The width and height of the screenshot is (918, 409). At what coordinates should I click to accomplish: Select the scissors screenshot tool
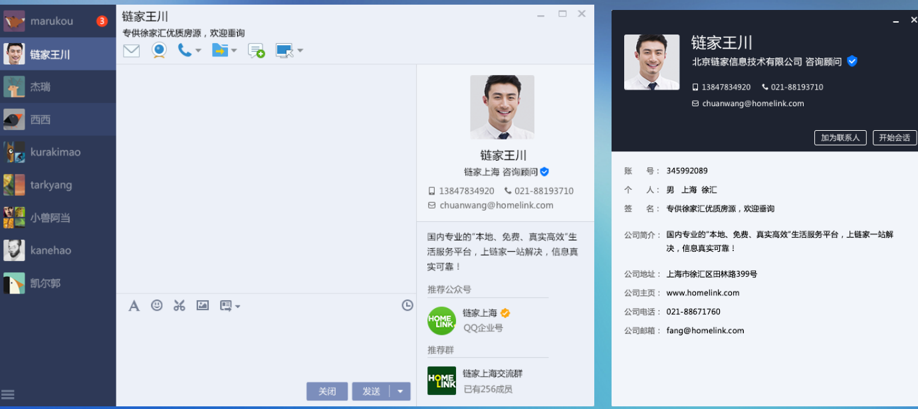pyautogui.click(x=179, y=305)
